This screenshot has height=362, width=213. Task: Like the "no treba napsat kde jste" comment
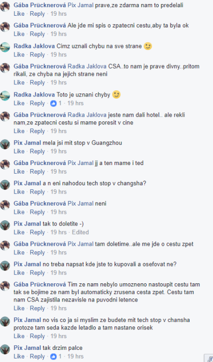(x=19, y=273)
